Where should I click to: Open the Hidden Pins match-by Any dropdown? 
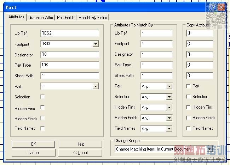click(169, 108)
